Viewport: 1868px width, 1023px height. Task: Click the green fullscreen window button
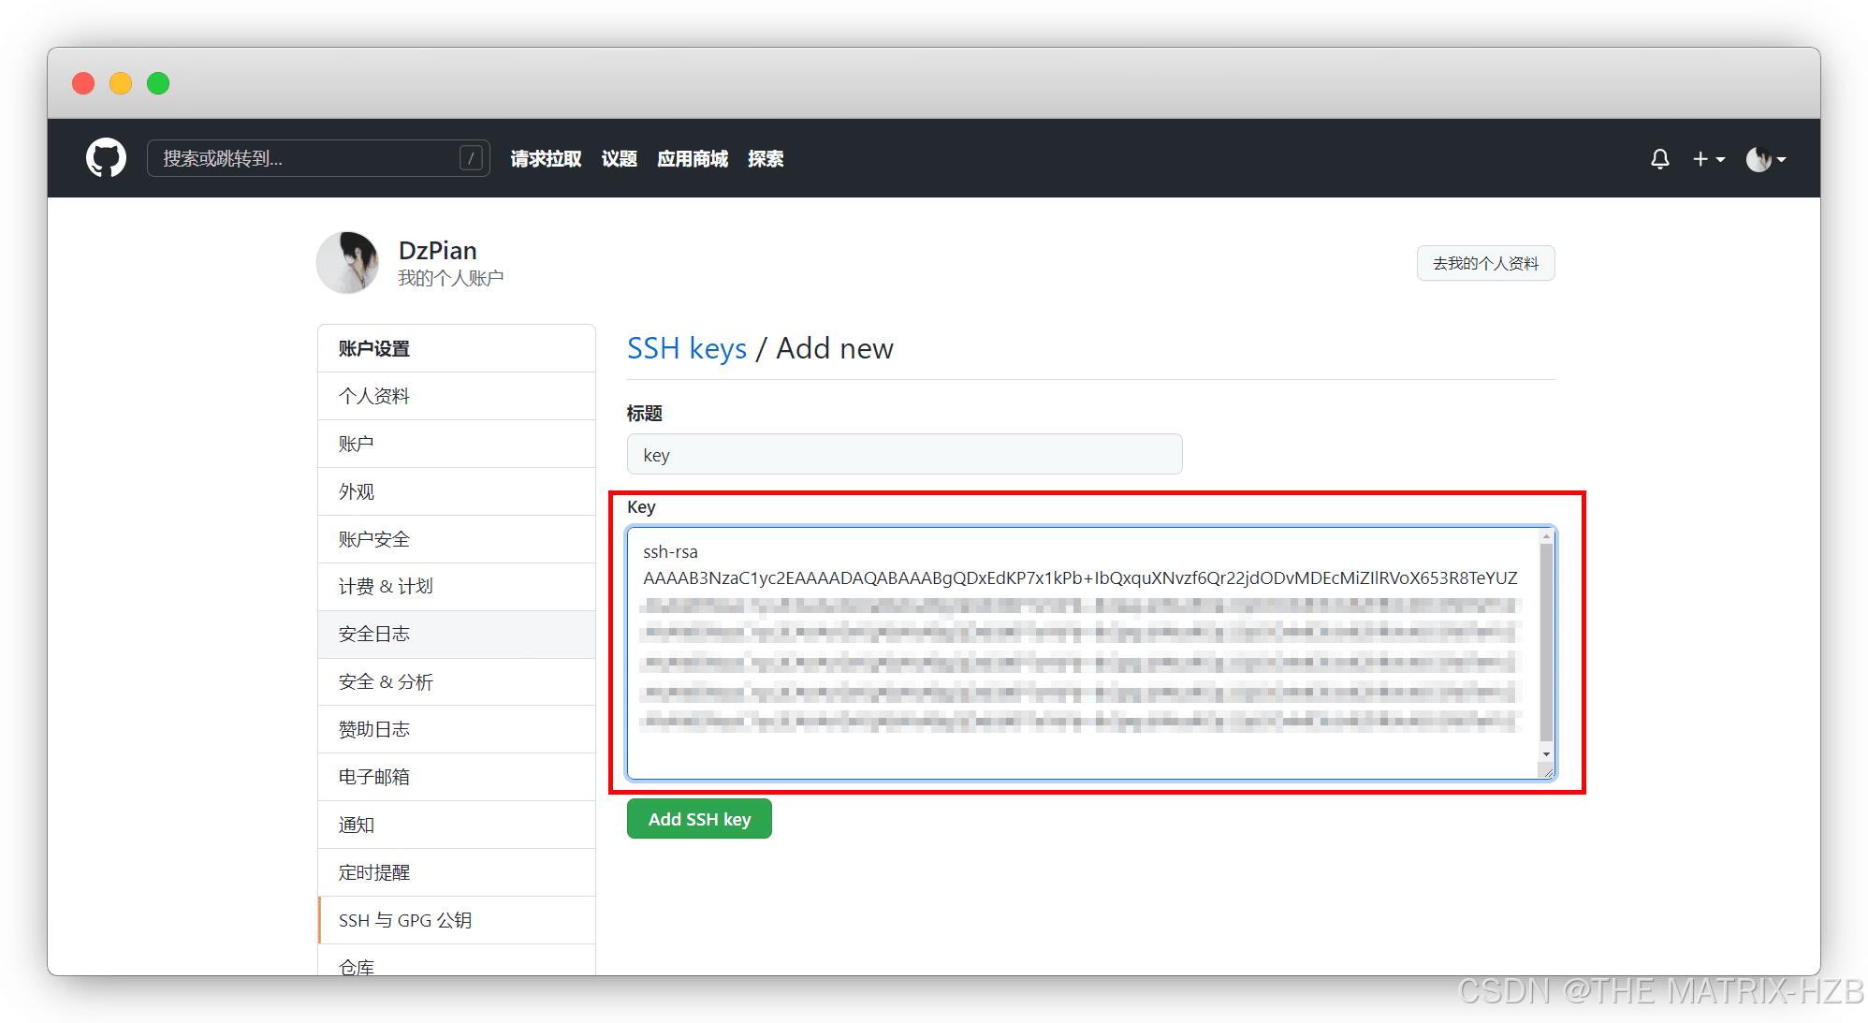pyautogui.click(x=158, y=83)
